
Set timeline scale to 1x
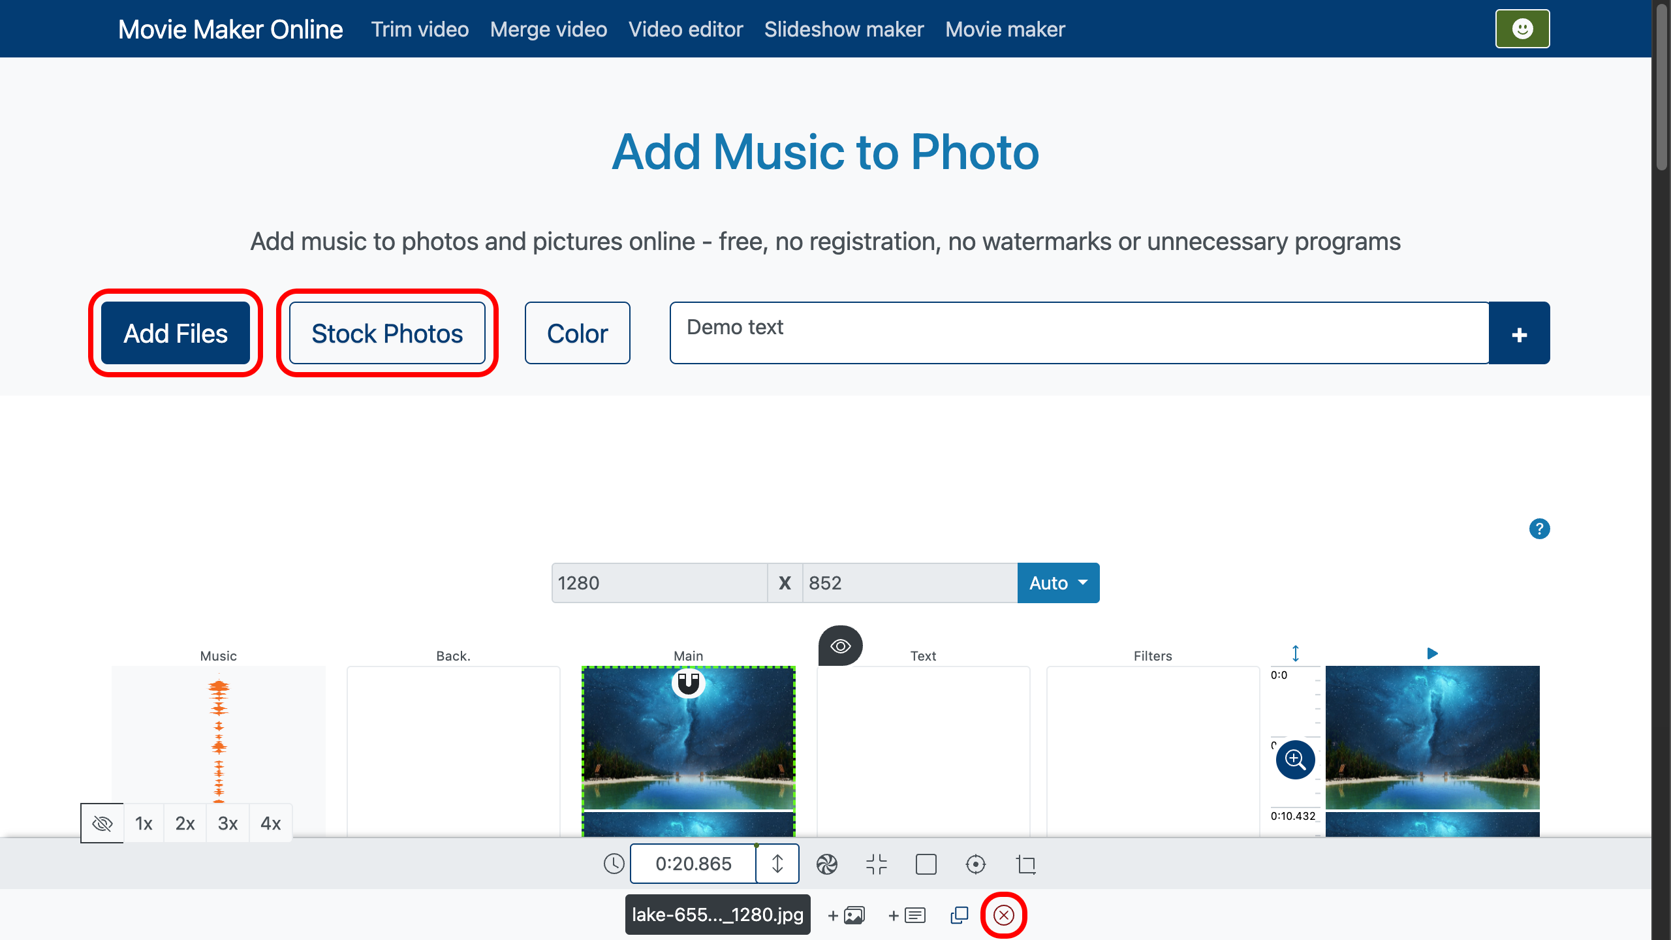click(x=144, y=823)
